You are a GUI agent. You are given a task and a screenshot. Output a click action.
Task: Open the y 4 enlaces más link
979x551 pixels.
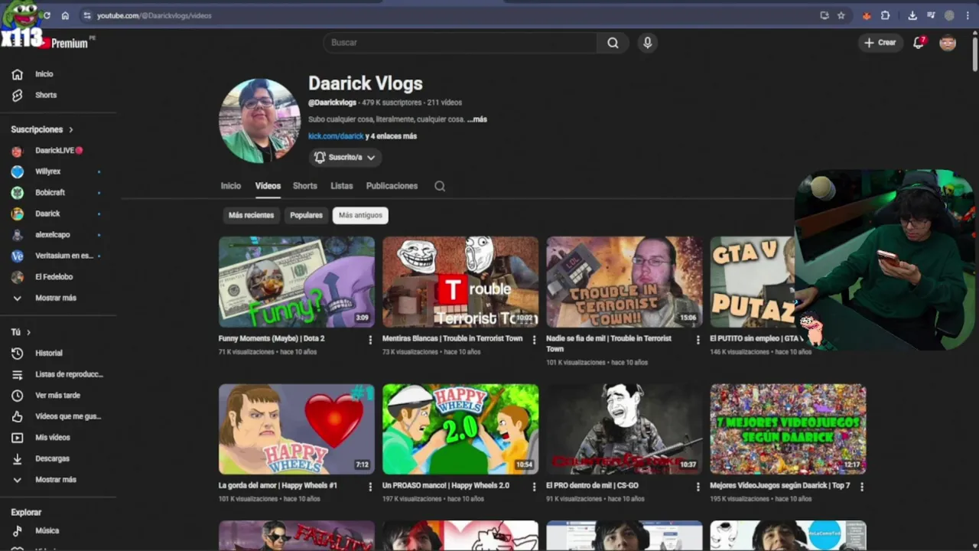tap(391, 136)
